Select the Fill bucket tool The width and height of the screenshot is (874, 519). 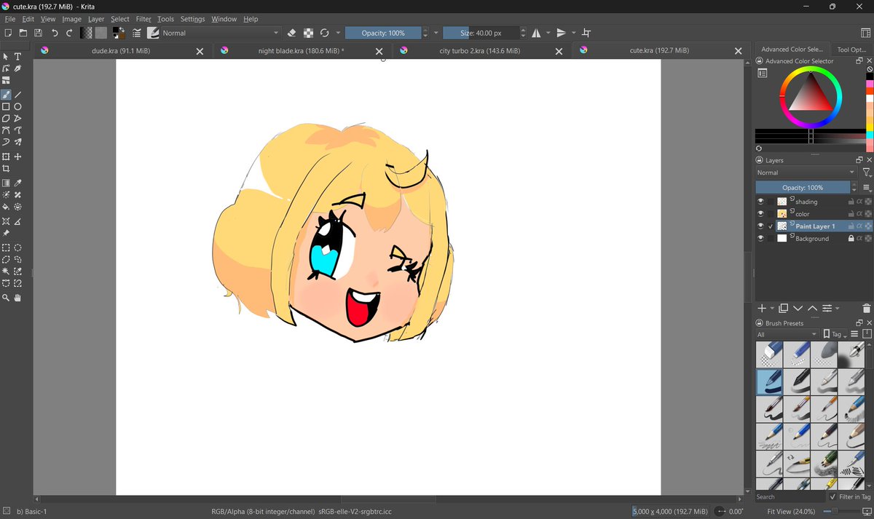coord(6,207)
